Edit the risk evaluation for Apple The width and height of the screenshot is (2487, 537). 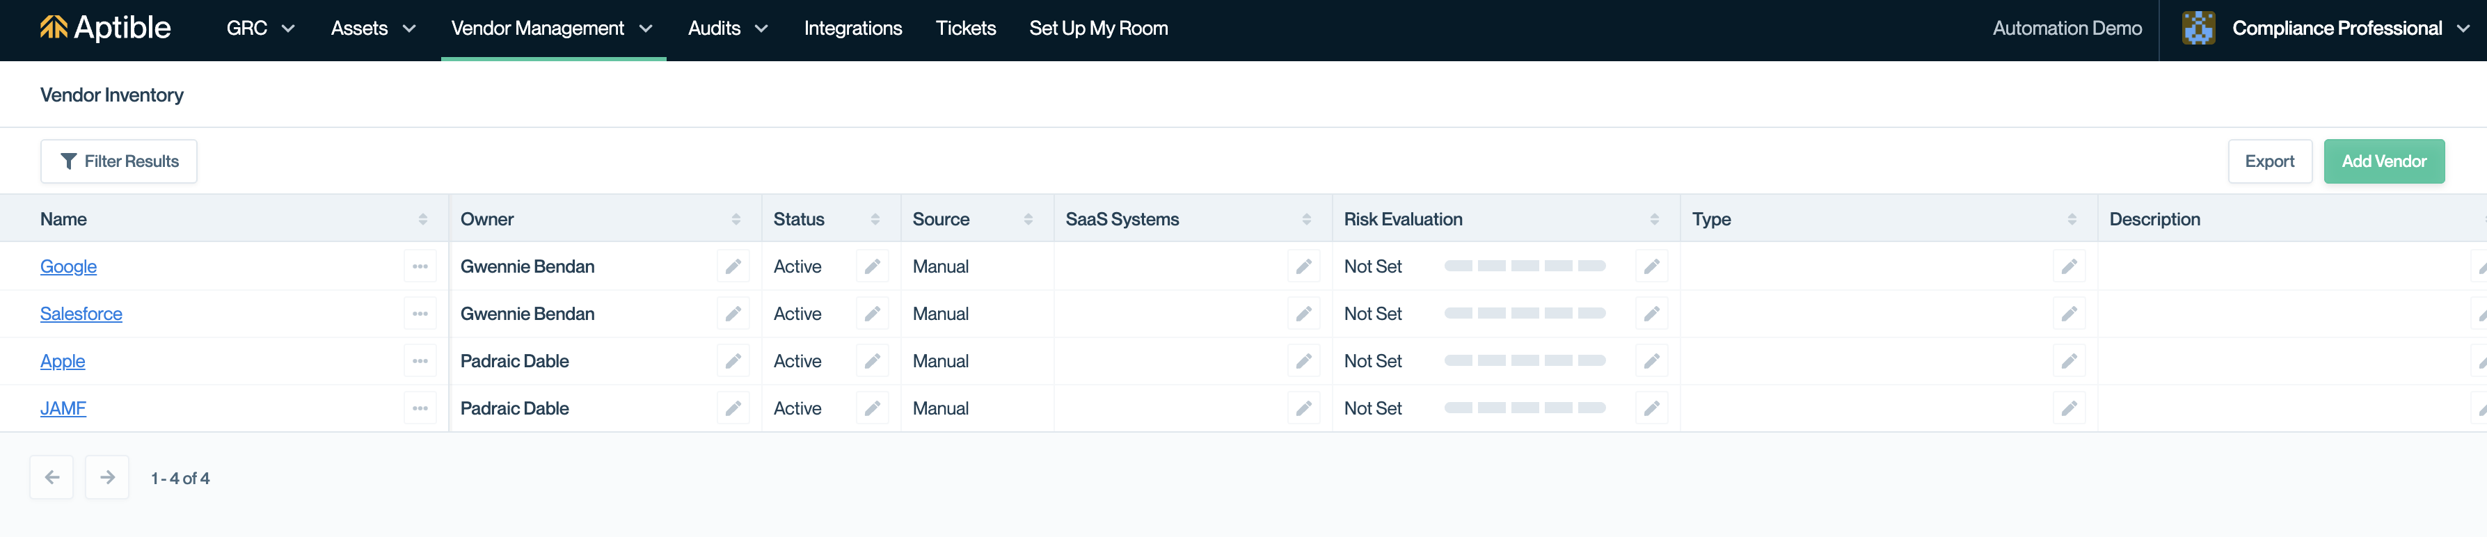pyautogui.click(x=1652, y=361)
